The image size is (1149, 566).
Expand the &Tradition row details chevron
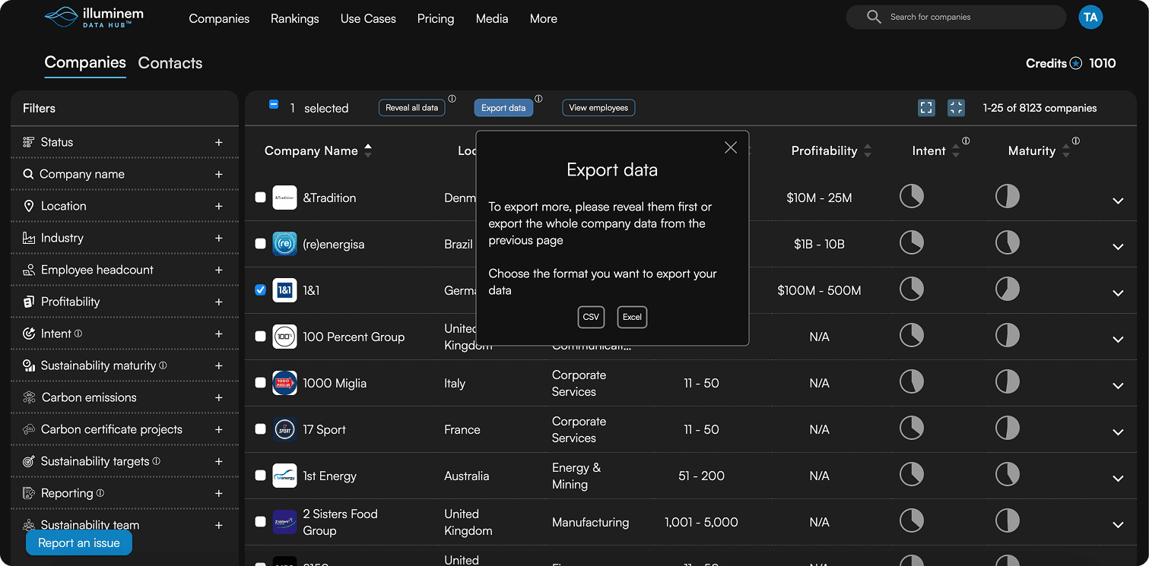point(1118,201)
